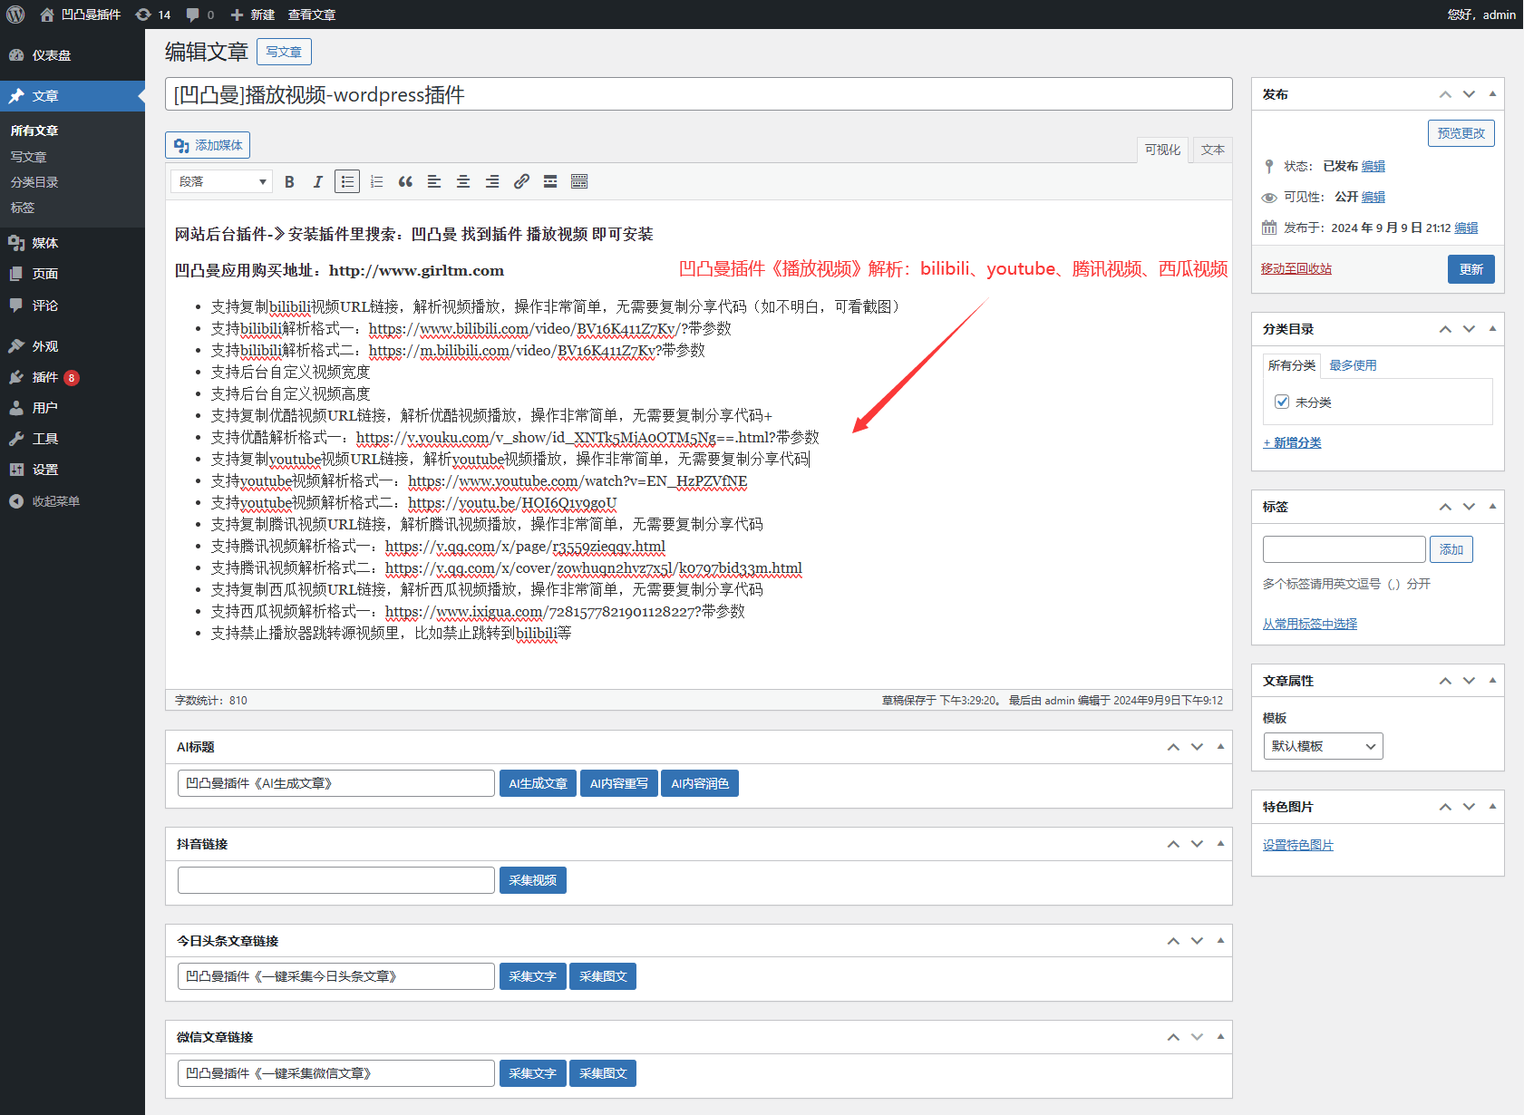
Task: Select the 所有分类 tab
Action: pos(1292,365)
